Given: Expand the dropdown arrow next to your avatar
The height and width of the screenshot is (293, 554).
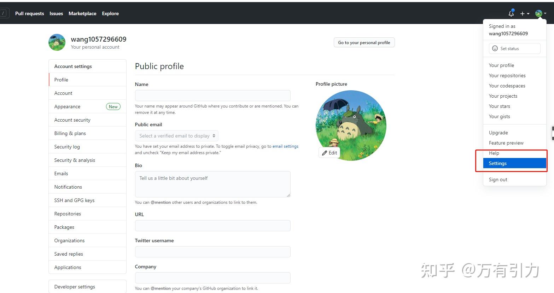Looking at the screenshot, I should click(x=546, y=13).
